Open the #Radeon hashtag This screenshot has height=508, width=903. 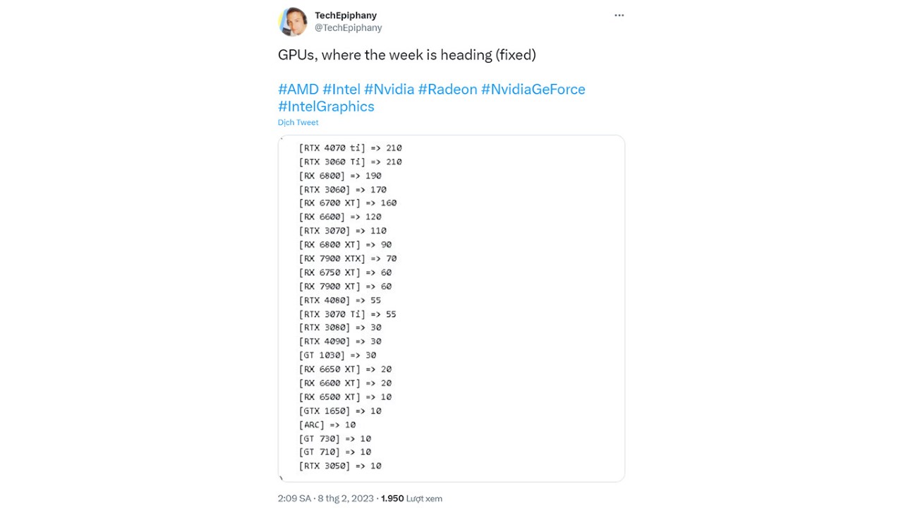click(447, 89)
